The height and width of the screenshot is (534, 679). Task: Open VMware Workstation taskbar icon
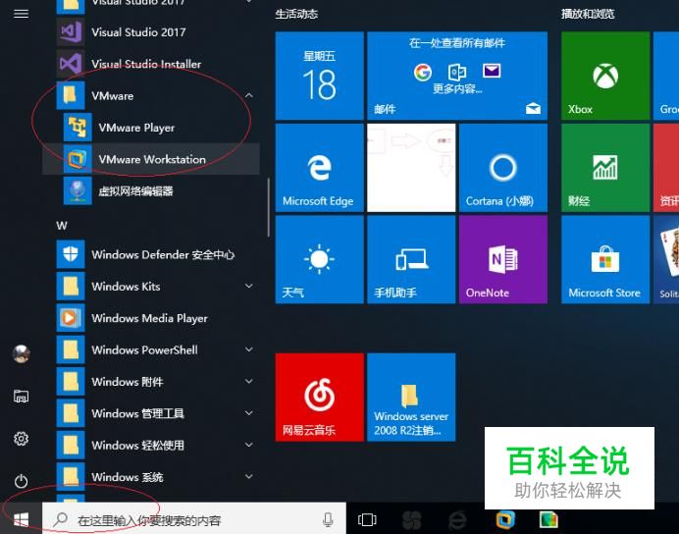(505, 519)
